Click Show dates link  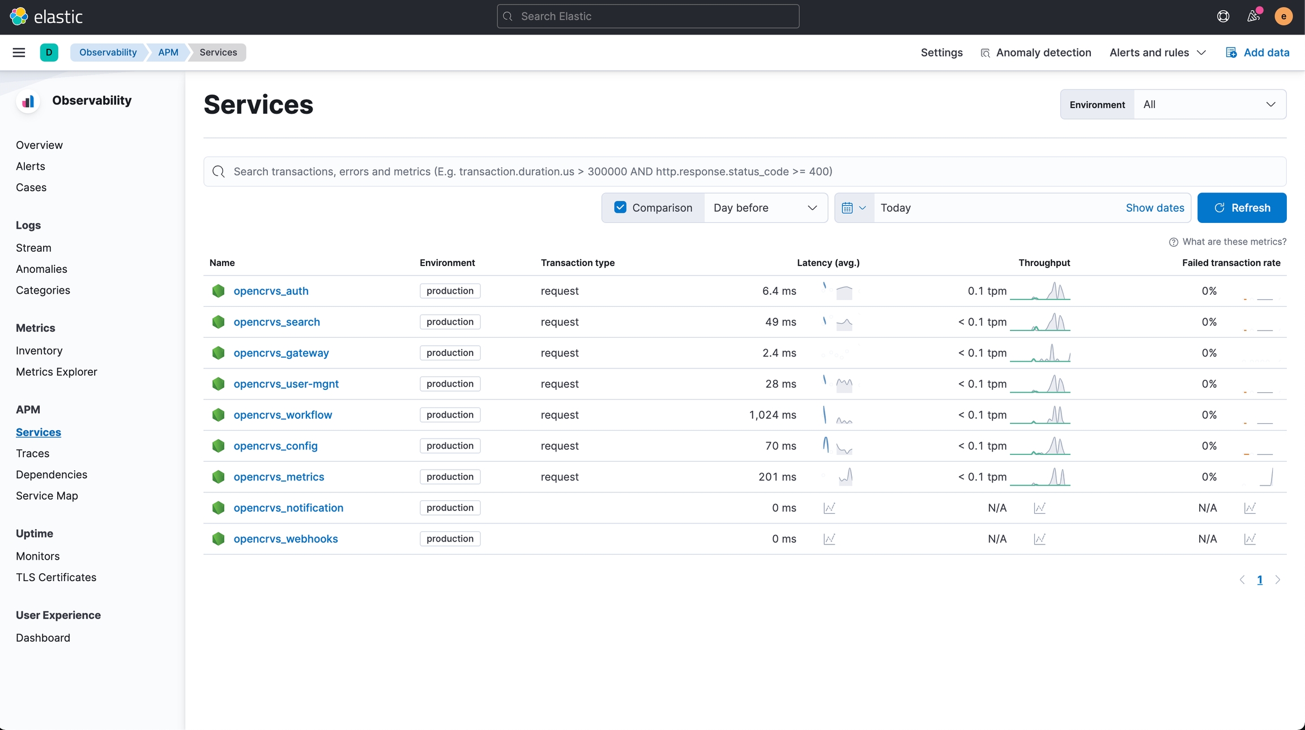pos(1154,208)
